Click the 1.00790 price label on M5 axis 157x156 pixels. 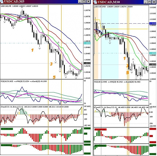coord(87,10)
